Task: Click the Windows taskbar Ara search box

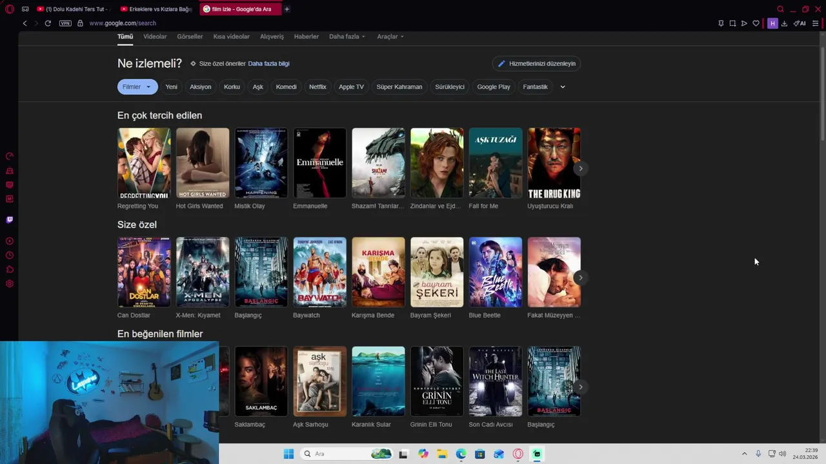Action: tap(346, 454)
